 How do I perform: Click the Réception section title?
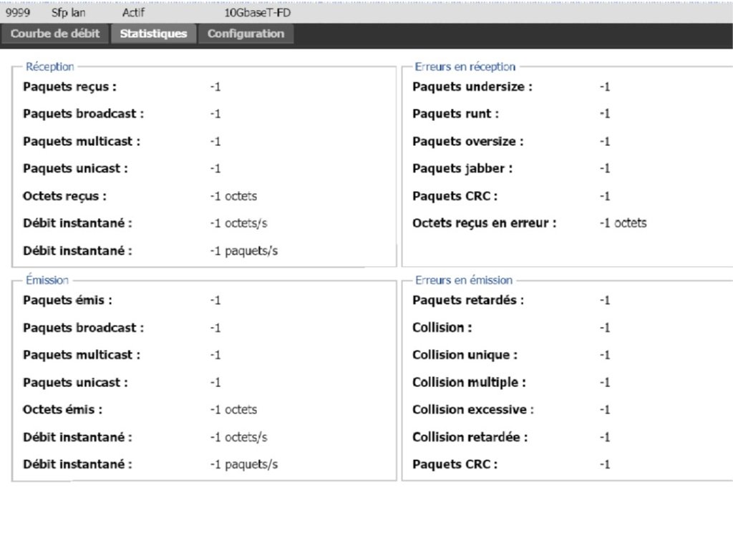[x=49, y=67]
